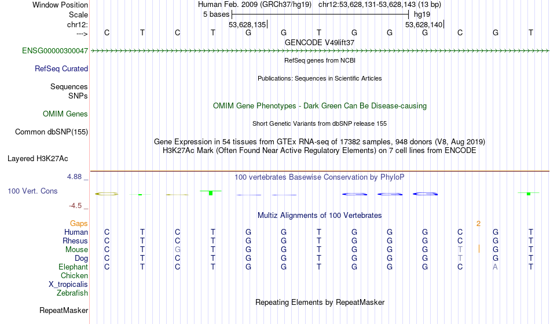This screenshot has height=324, width=550.
Task: Select the OMIM Genes track label
Action: click(65, 114)
